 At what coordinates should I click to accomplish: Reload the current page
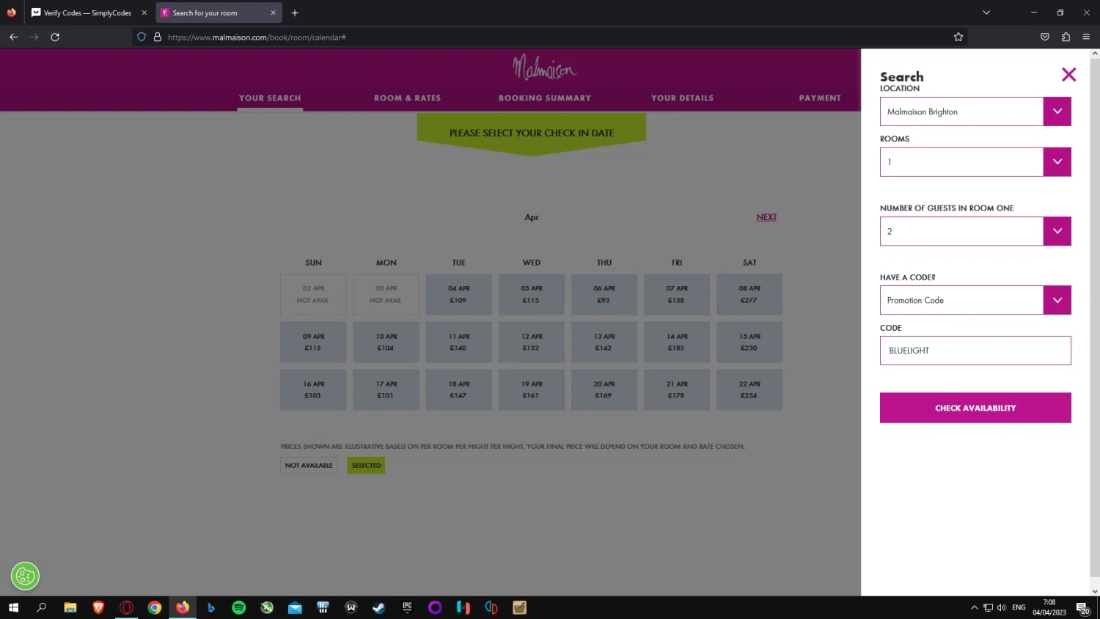click(55, 37)
